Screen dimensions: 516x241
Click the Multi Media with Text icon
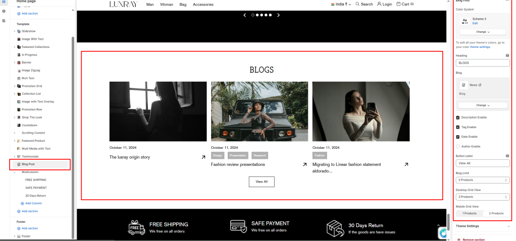click(19, 149)
